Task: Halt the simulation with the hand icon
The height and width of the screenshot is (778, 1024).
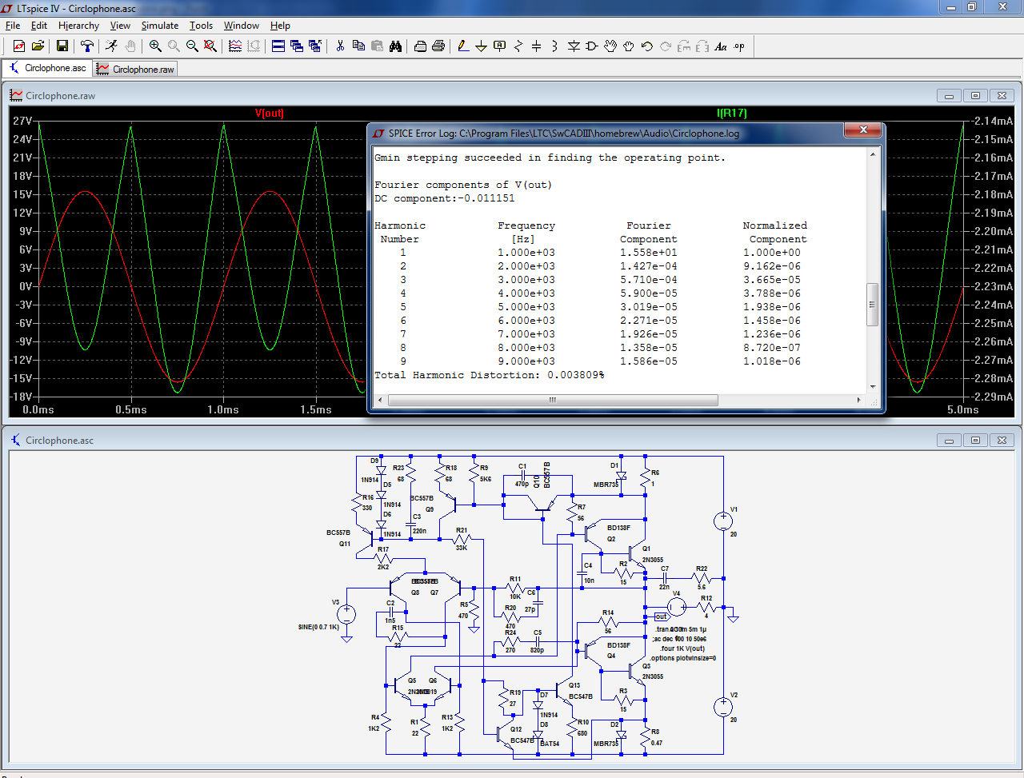Action: [x=130, y=46]
